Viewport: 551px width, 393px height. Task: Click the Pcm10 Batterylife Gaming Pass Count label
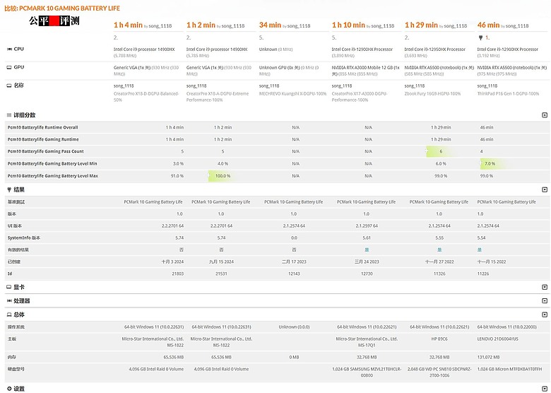[x=45, y=151]
